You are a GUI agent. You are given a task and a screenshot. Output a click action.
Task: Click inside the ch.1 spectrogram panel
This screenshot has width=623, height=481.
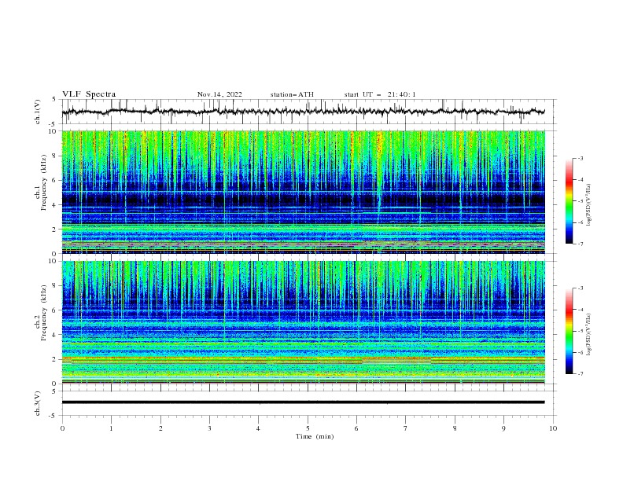[x=303, y=192]
